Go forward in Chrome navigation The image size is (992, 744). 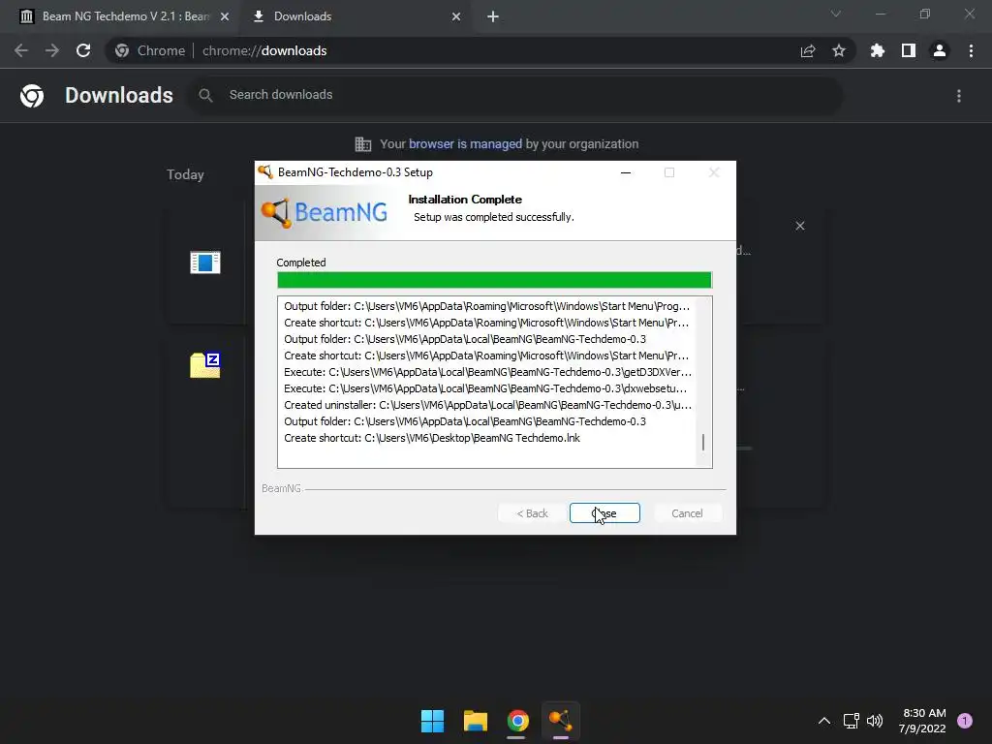[x=52, y=50]
